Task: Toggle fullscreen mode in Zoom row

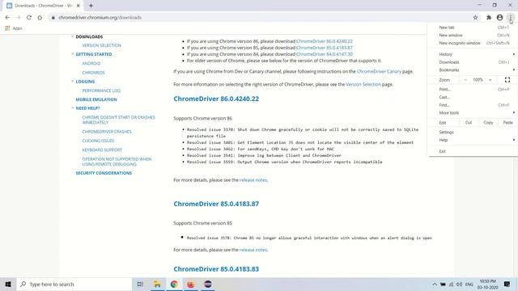Action: (x=507, y=80)
